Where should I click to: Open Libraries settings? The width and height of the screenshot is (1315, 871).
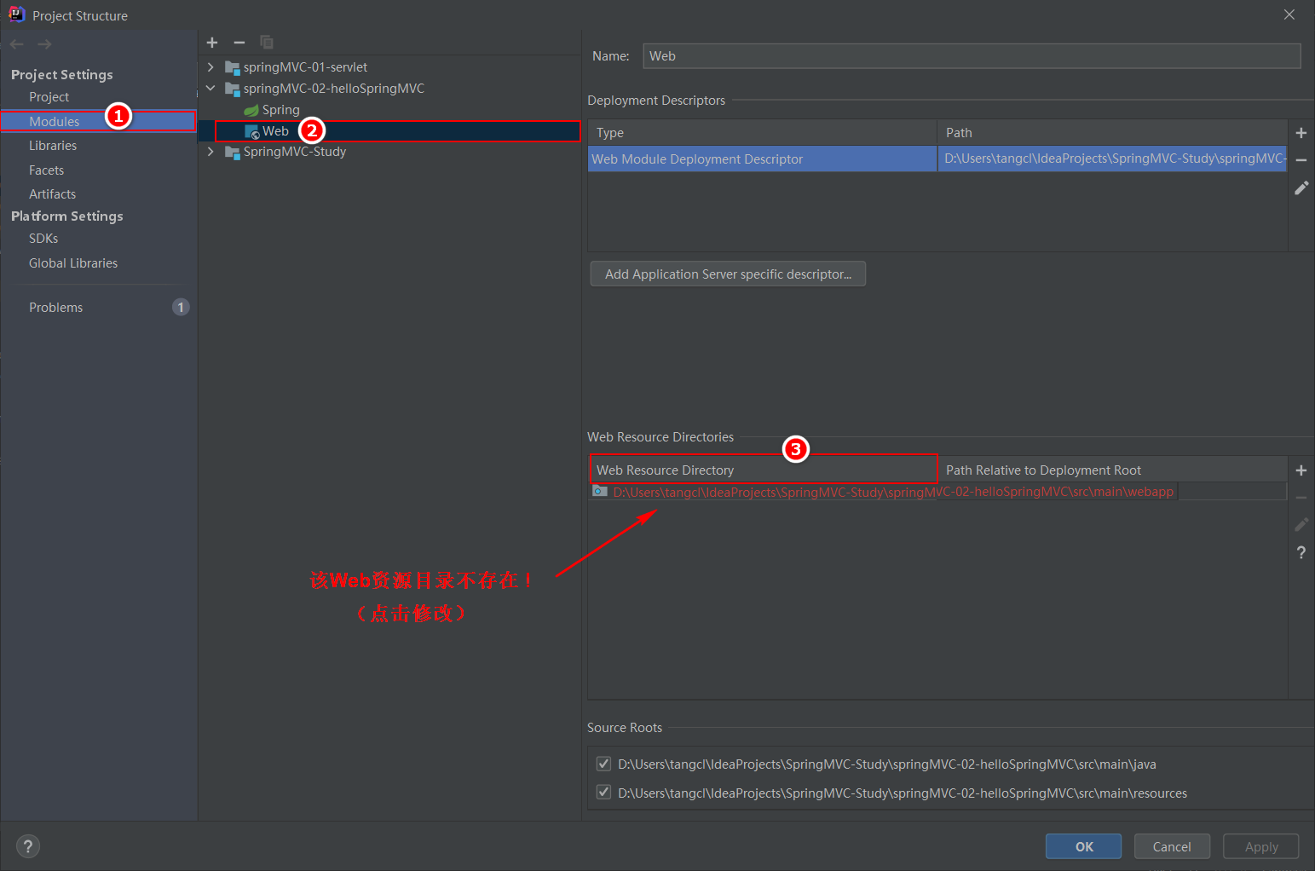(53, 146)
